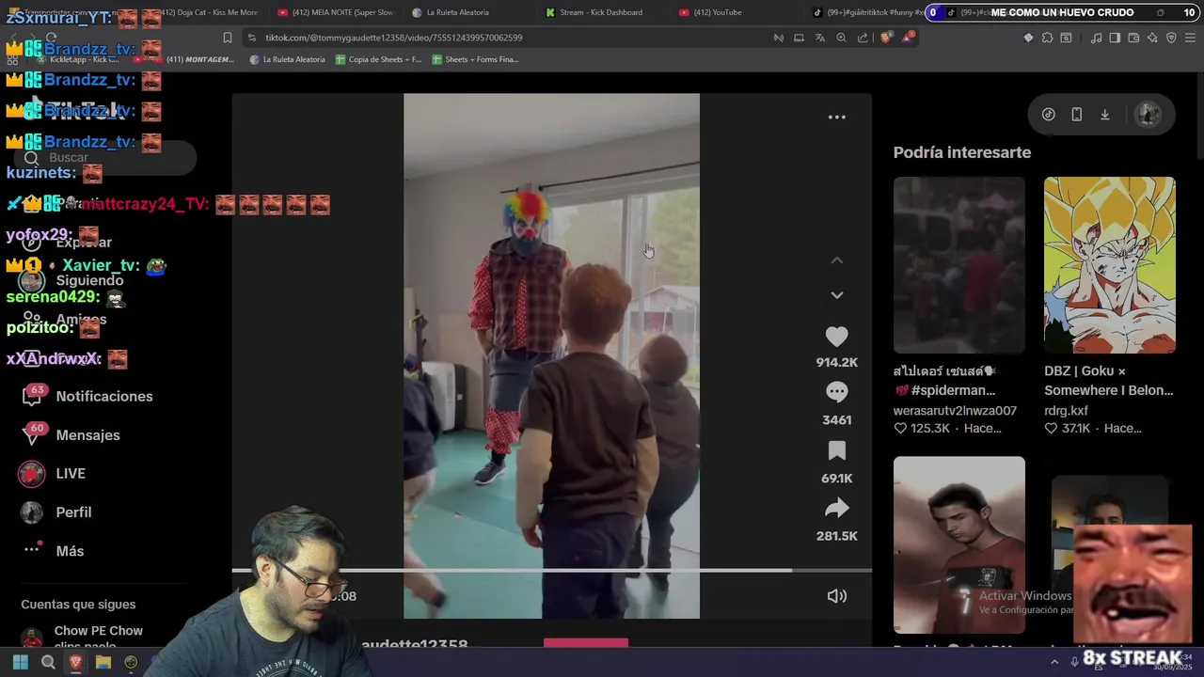Switch to the '(412) YouTube' tab
This screenshot has width=1204, height=677.
click(x=710, y=12)
